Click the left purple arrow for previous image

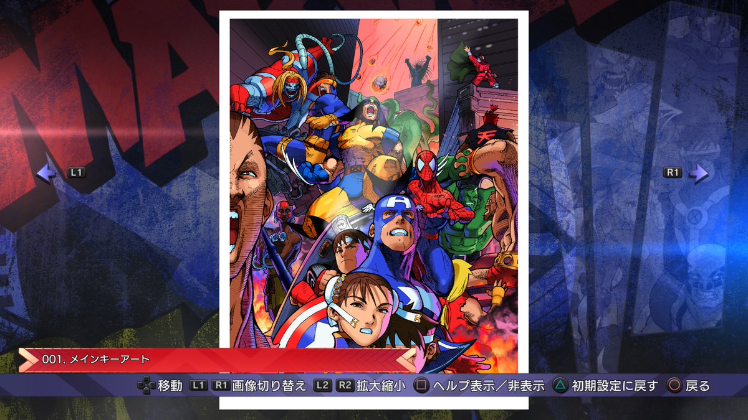tap(47, 173)
